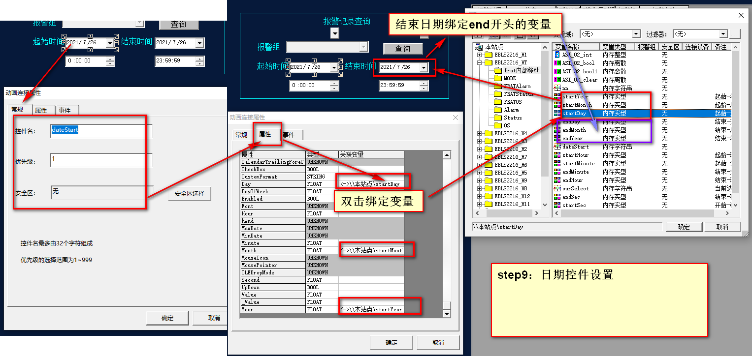Viewport: 752px width, 357px height.
Task: Click the folder icon of EBLS2216_H12
Action: coord(489,196)
